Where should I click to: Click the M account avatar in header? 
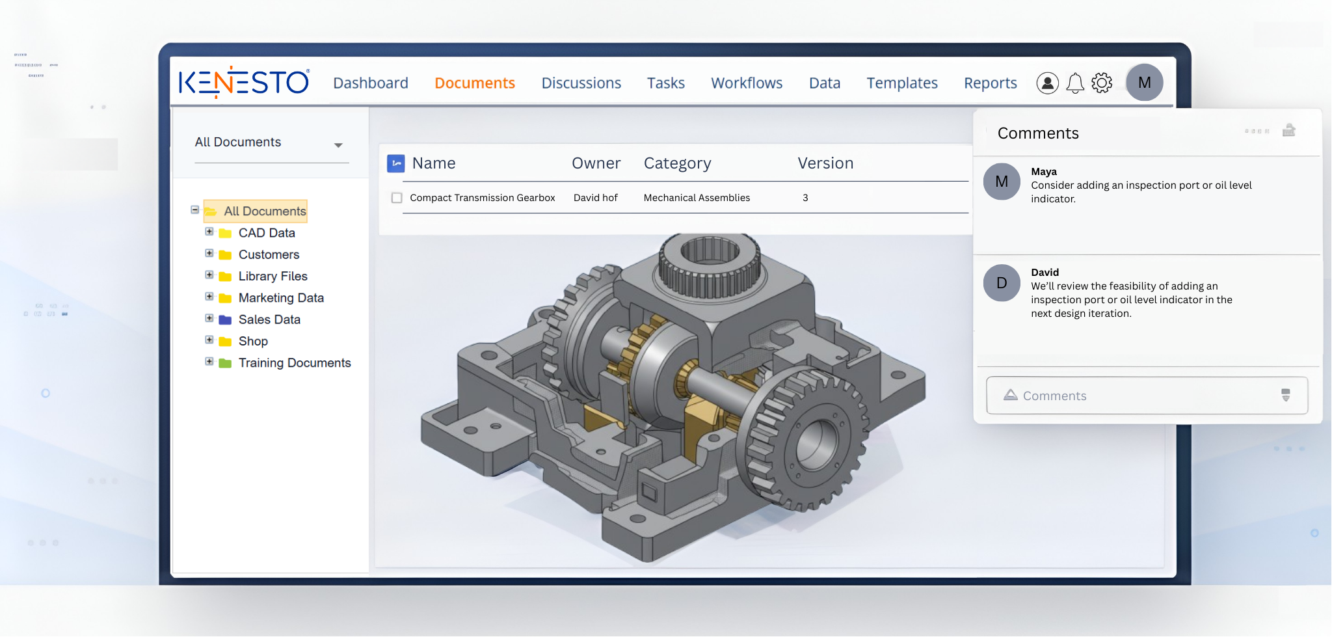click(1144, 83)
